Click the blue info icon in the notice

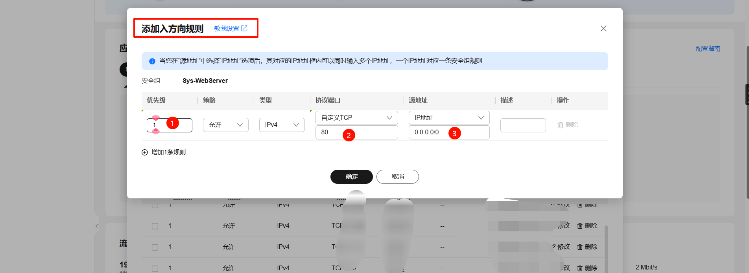pyautogui.click(x=152, y=61)
